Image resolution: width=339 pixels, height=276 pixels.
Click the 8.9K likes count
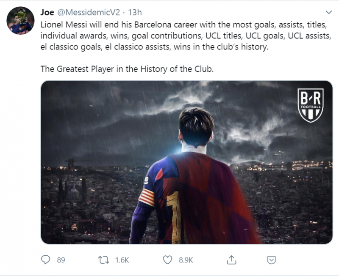(x=186, y=260)
